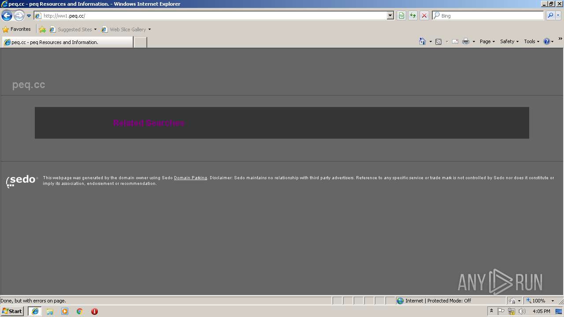Click the Related Searches heading
The width and height of the screenshot is (564, 317).
[149, 123]
